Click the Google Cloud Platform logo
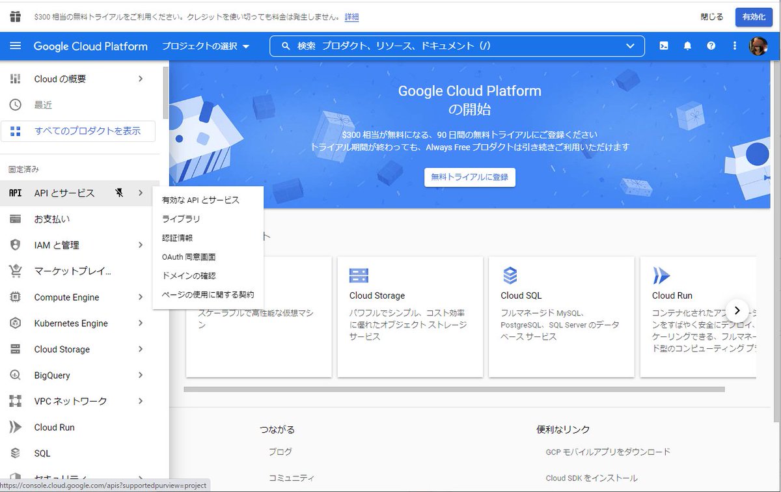Viewport: 781px width, 492px height. pyautogui.click(x=90, y=46)
